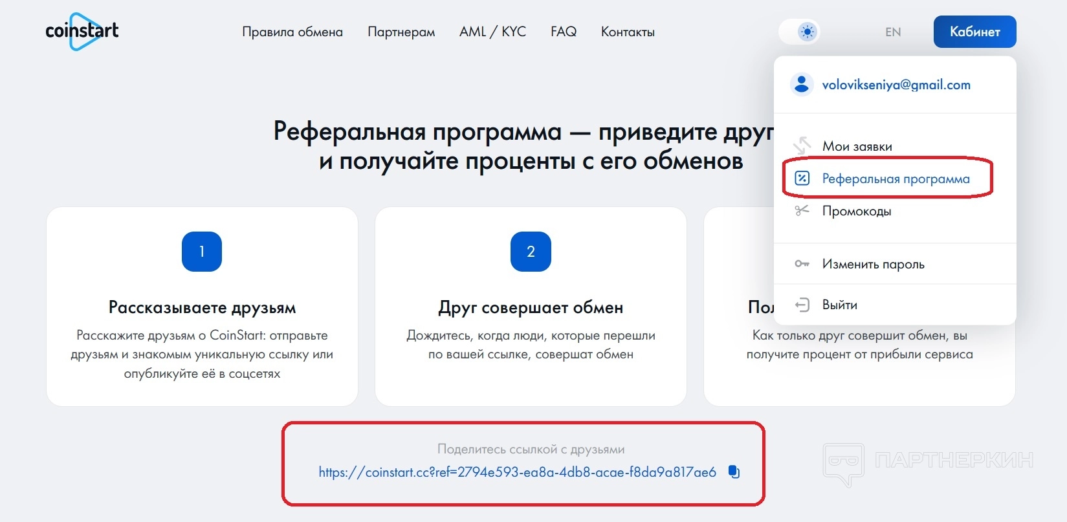Open the coinstart.cc referral link

point(517,472)
